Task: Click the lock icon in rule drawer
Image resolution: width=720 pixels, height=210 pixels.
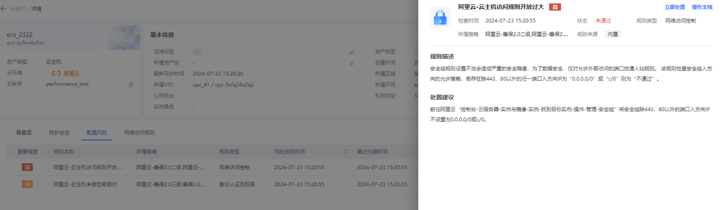Action: pos(441,17)
